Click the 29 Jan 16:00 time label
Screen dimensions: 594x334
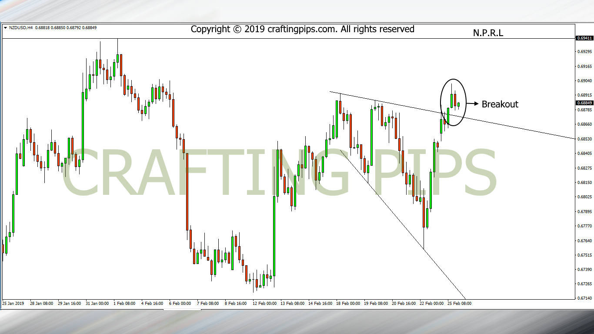[x=70, y=303]
